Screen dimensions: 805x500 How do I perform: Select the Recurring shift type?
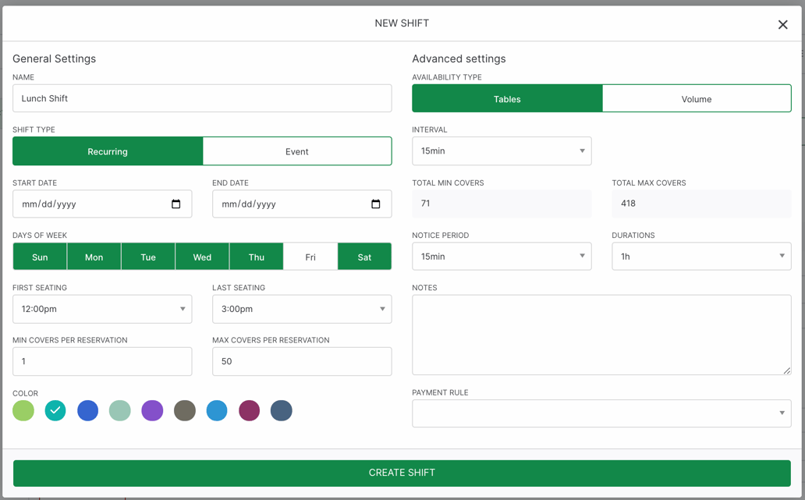[x=108, y=151]
